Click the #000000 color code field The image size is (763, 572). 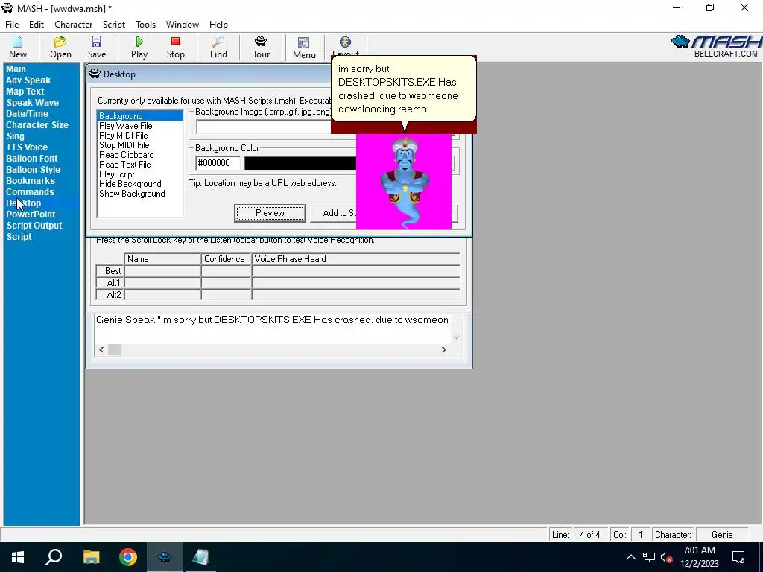click(218, 163)
